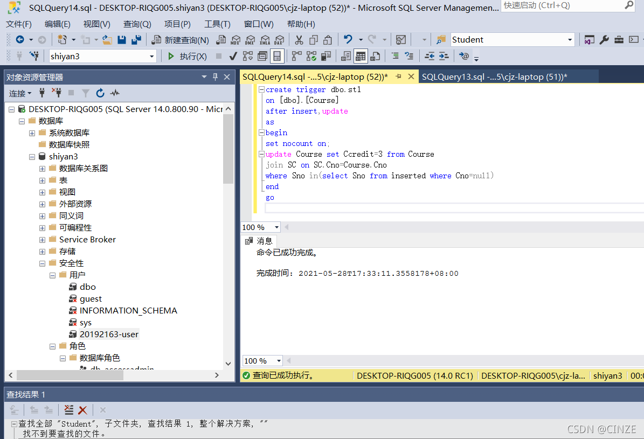Click the New Project toolbar icon
The height and width of the screenshot is (439, 644).
(62, 39)
